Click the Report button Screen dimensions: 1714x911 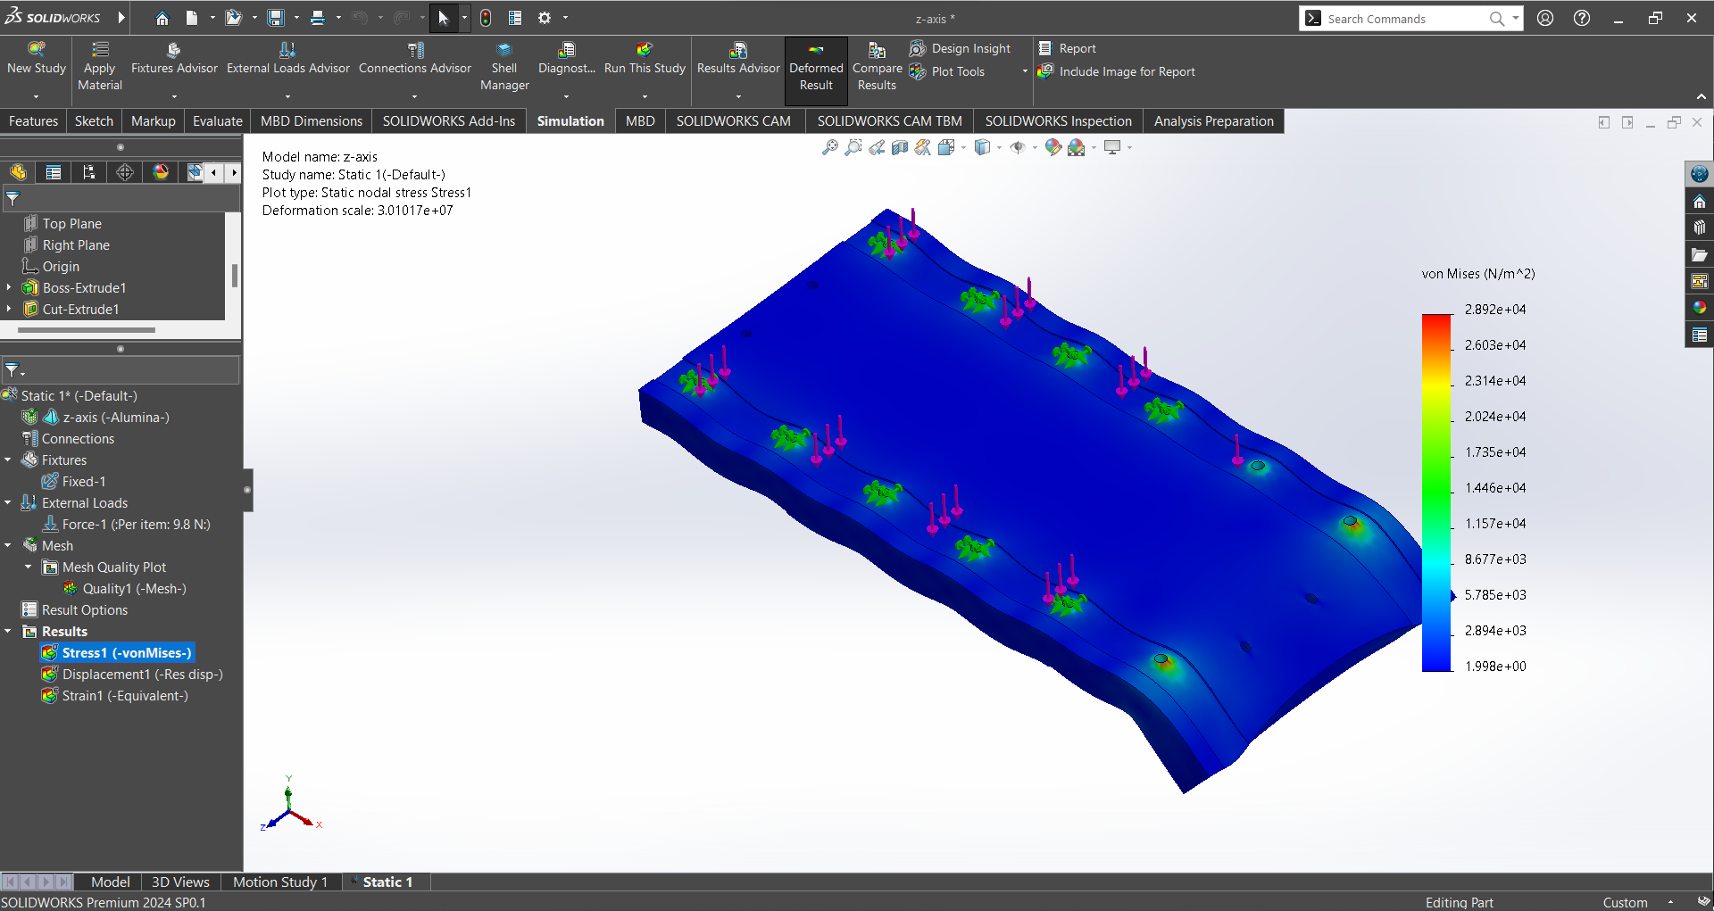(x=1068, y=49)
